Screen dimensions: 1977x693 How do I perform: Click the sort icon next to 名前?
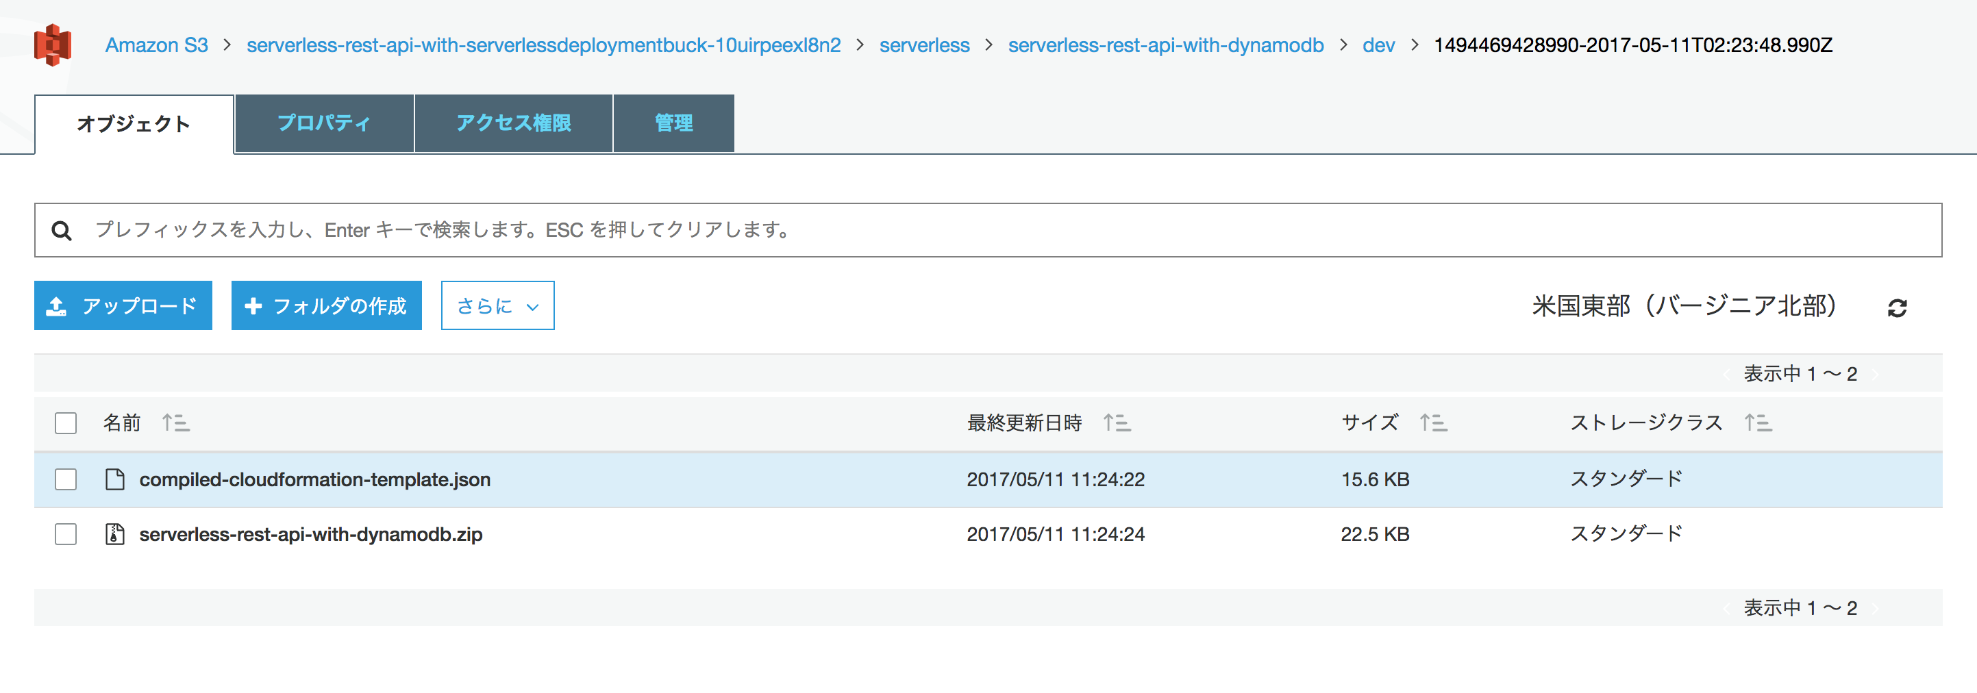(x=176, y=423)
